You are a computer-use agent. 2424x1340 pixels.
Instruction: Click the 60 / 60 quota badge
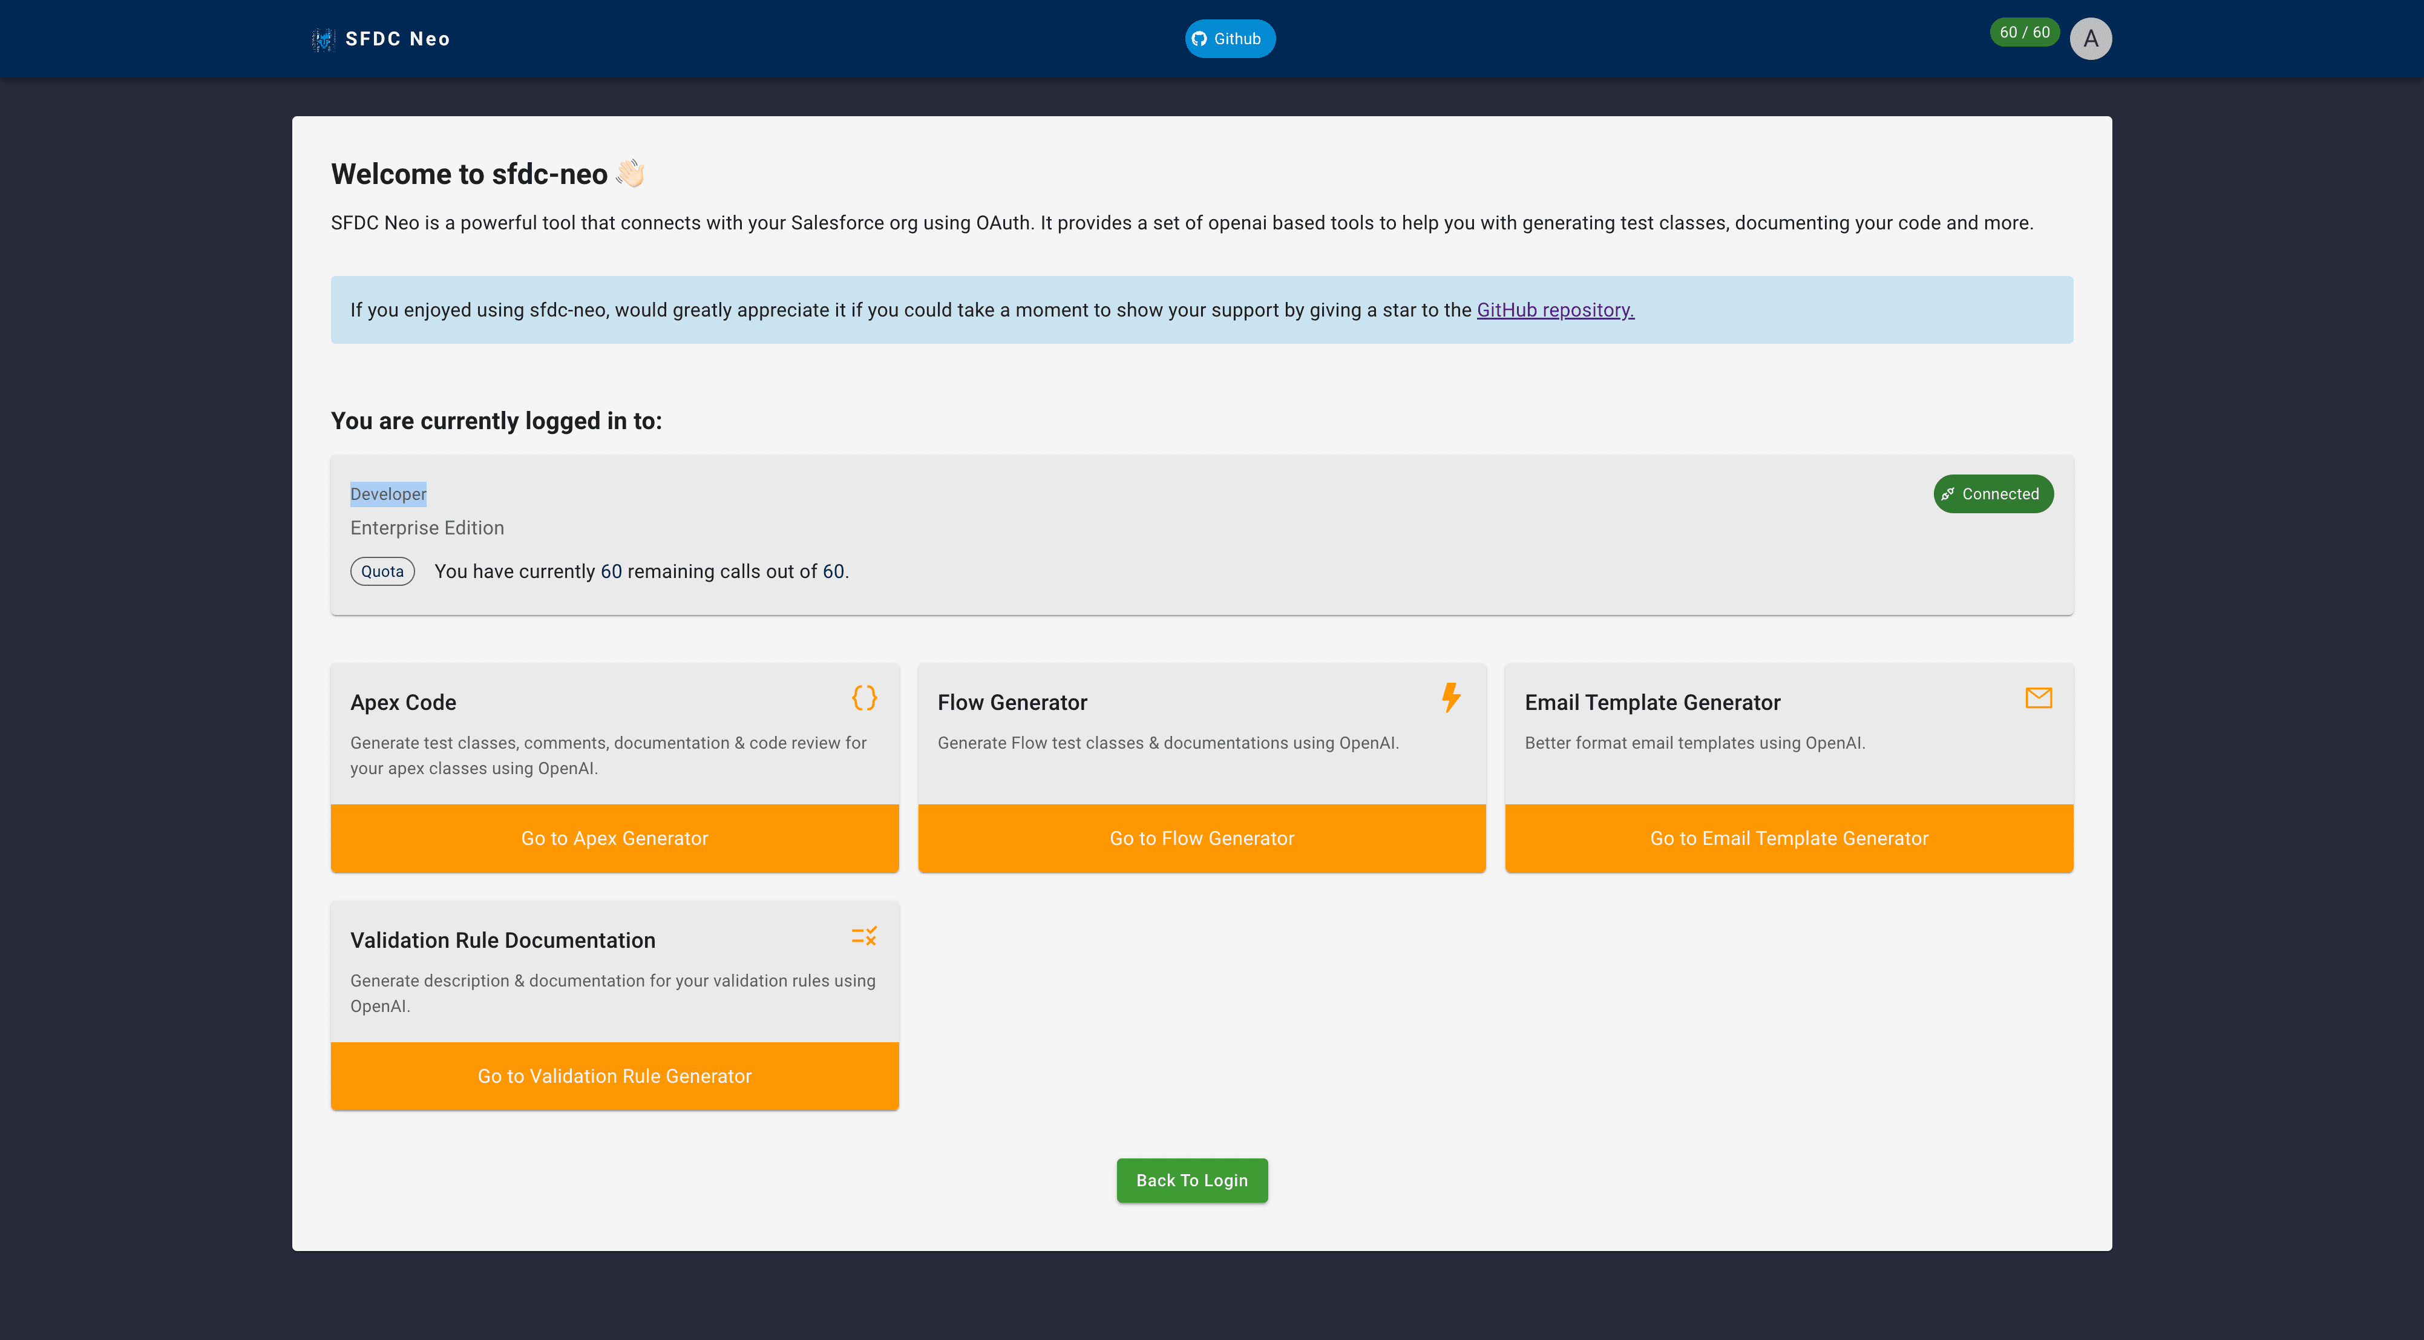tap(2024, 32)
